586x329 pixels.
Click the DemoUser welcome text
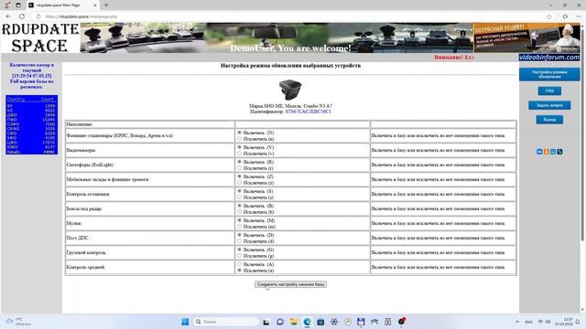click(x=290, y=48)
